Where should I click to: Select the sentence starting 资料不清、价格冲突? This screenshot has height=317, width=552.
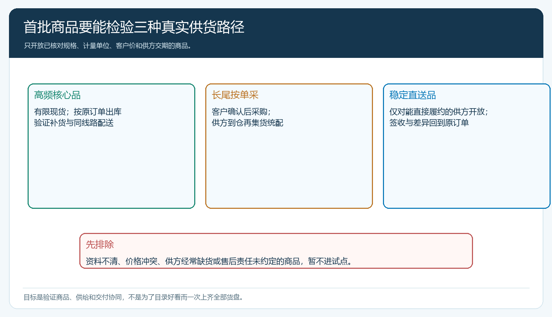click(x=219, y=261)
